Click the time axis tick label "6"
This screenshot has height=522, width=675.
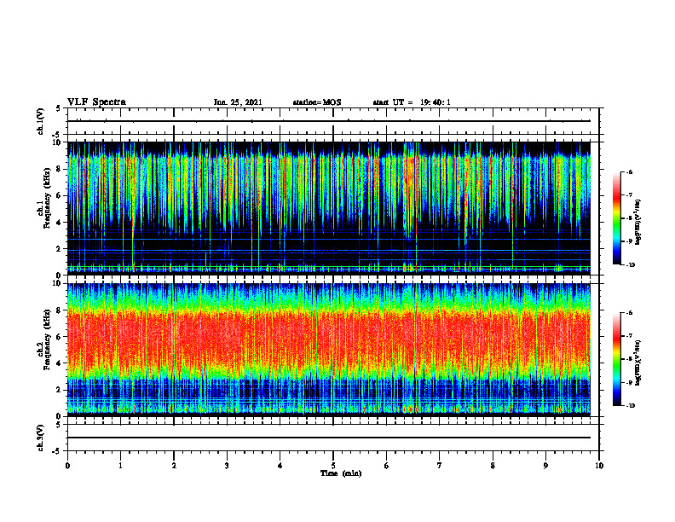pyautogui.click(x=387, y=466)
